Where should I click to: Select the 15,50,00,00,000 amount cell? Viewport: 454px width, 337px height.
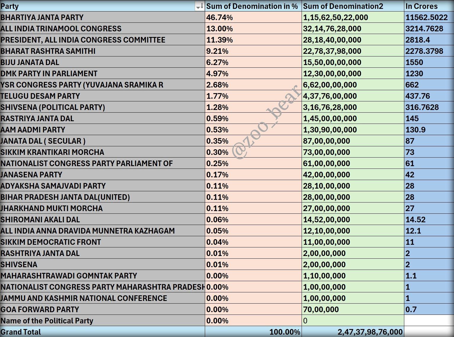pyautogui.click(x=353, y=62)
